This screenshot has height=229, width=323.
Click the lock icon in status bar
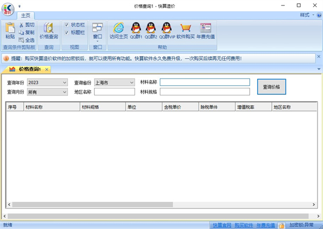[282, 225]
